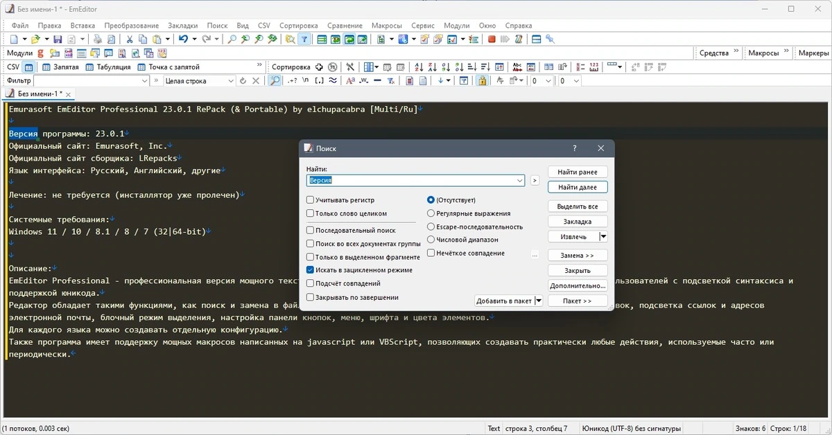Viewport: 832px width, 435px height.
Task: Select 'Регулярные выражения' radio button
Action: pos(431,213)
